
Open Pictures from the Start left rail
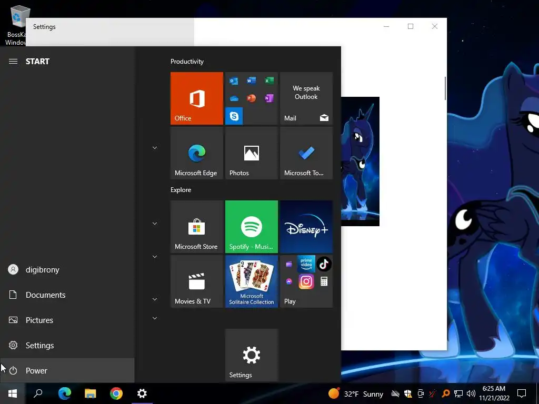[67, 320]
